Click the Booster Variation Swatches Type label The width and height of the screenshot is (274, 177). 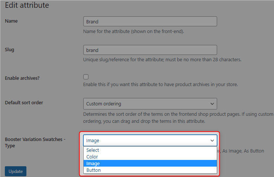click(x=35, y=142)
